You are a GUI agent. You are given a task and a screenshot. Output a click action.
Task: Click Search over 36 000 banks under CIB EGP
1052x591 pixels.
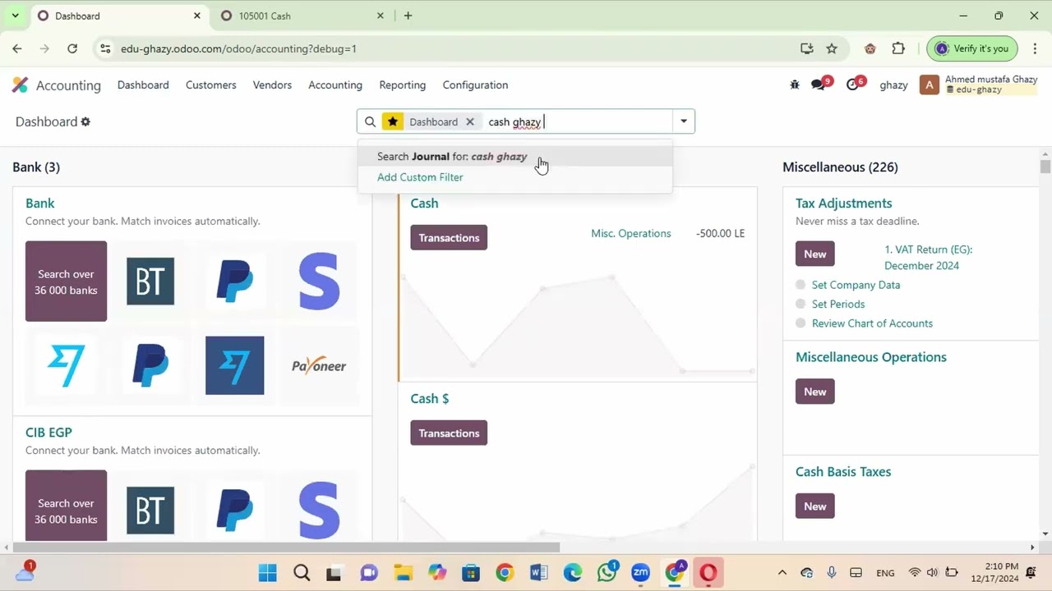point(66,506)
